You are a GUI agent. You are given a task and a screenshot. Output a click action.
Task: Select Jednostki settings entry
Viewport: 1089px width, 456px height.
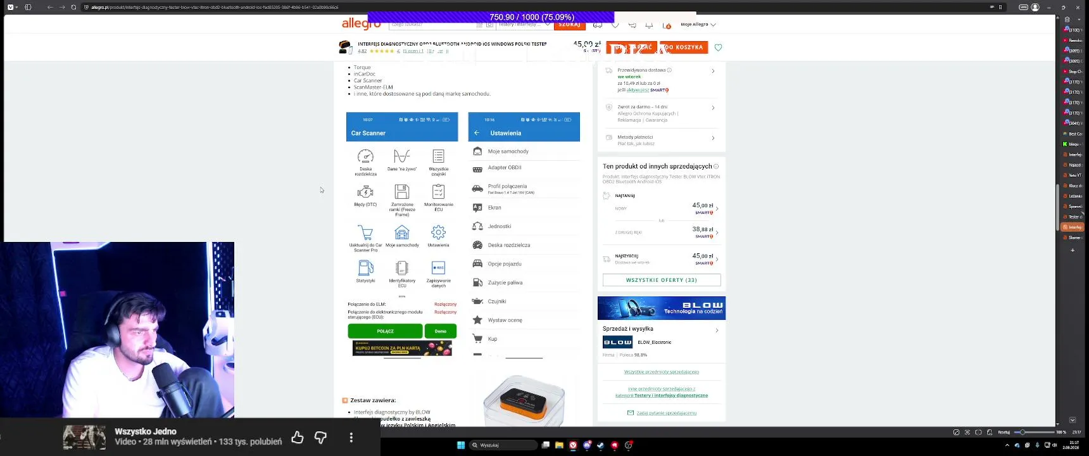pos(524,226)
